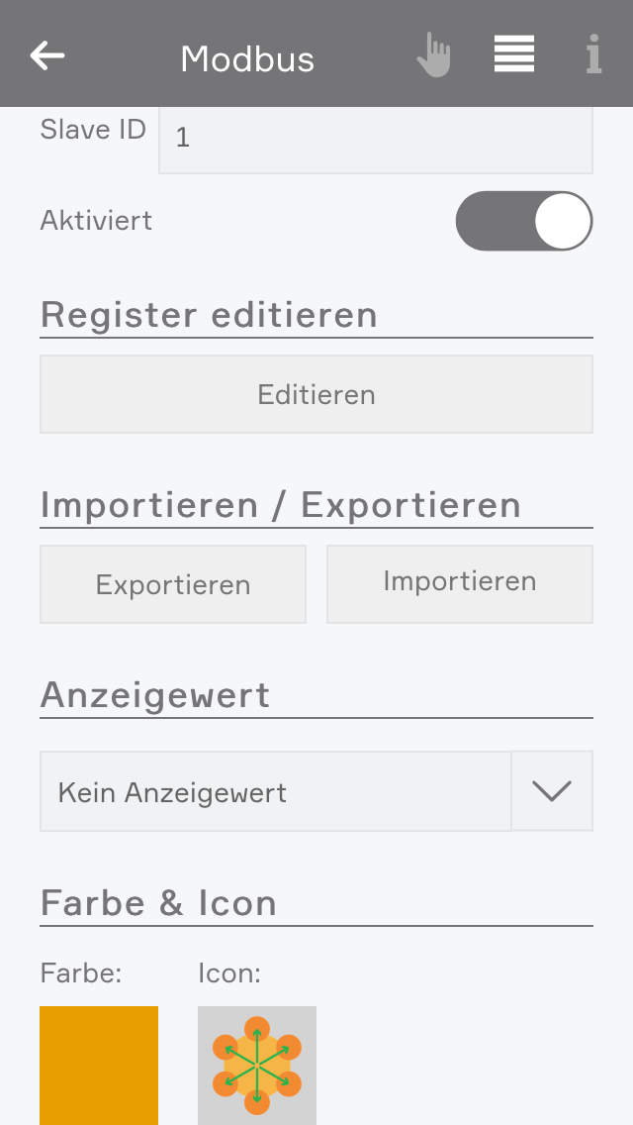This screenshot has width=633, height=1125.
Task: Toggle the Aktiviert switch
Action: [x=523, y=221]
